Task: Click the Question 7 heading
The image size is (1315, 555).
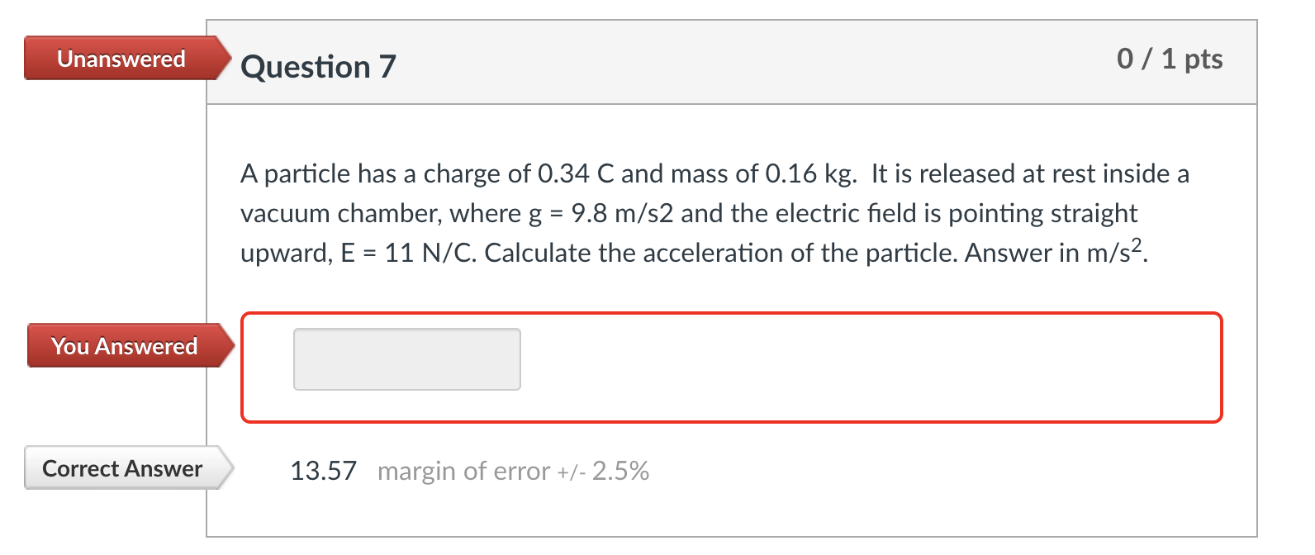Action: point(319,66)
